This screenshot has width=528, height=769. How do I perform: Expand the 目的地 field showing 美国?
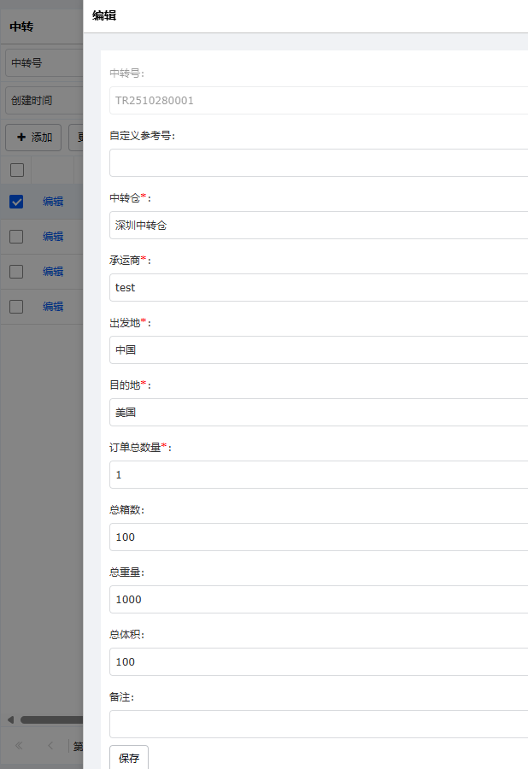click(x=318, y=413)
